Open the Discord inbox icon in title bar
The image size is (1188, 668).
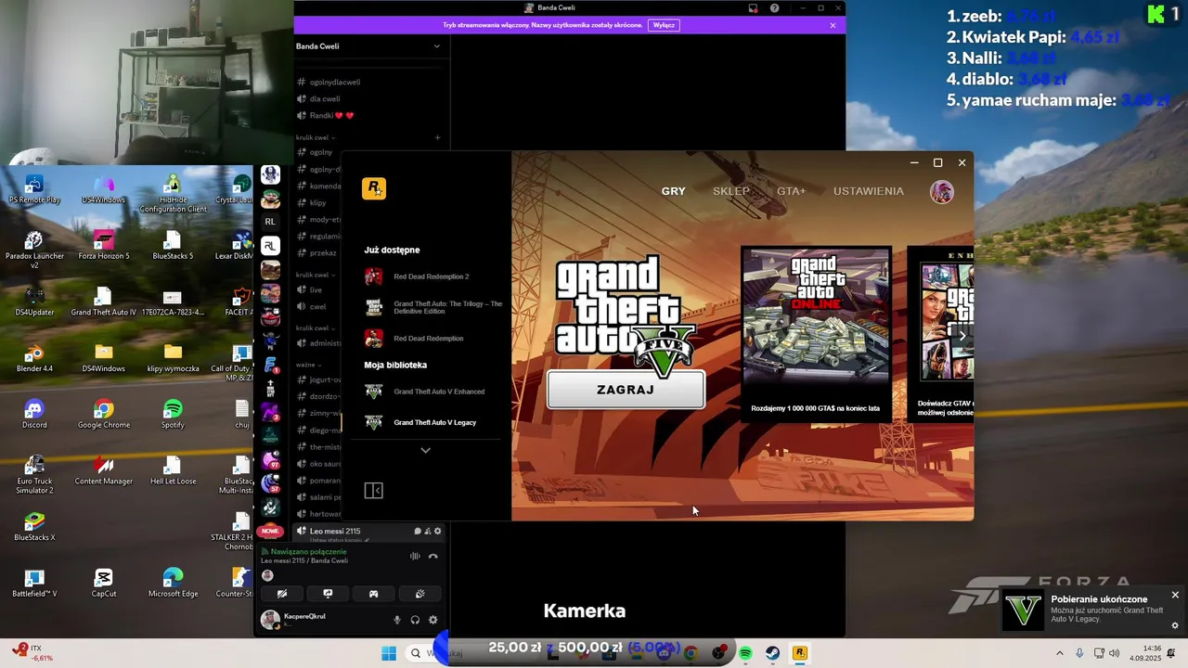(x=753, y=8)
